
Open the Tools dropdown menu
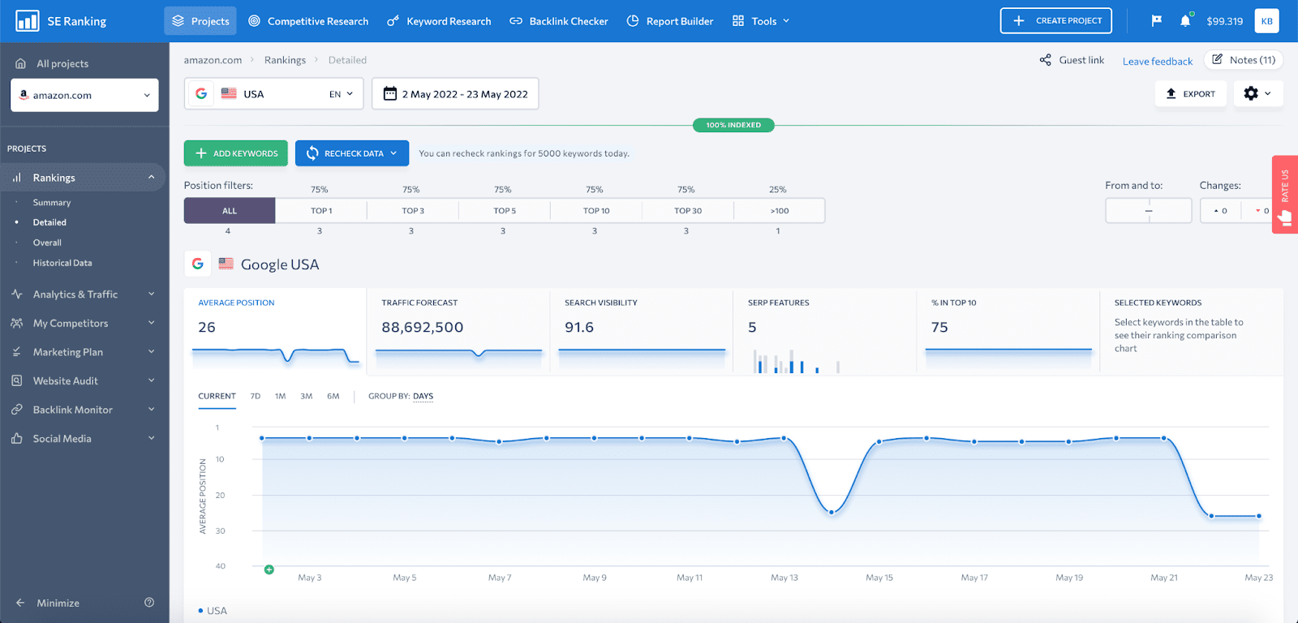coord(761,21)
